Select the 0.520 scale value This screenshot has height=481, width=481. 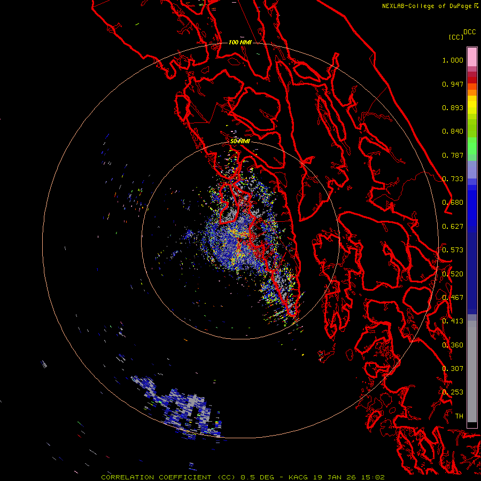453,274
